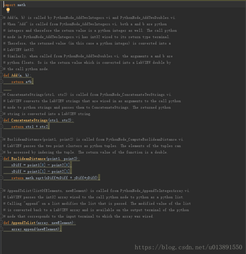
Task: Click the 'Add' function name in definition
Action: coord(14,75)
